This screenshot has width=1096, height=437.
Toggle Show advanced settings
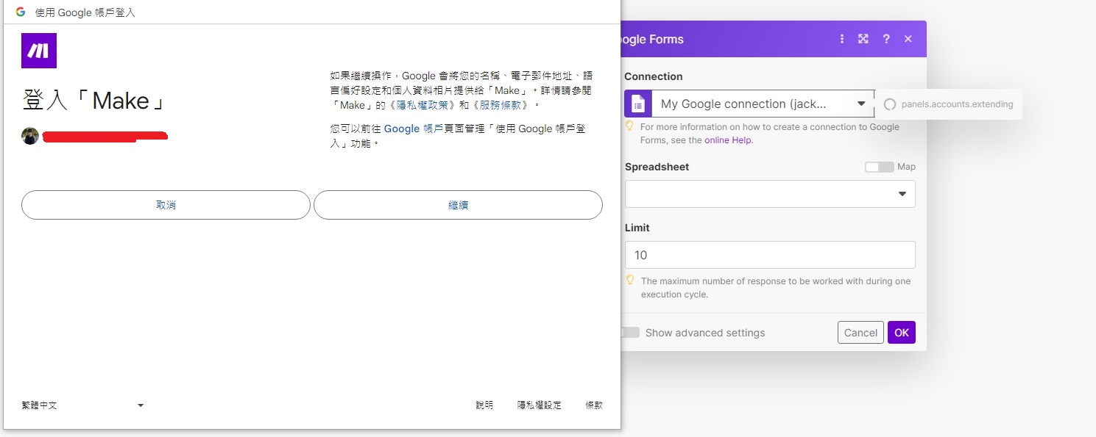pyautogui.click(x=630, y=332)
